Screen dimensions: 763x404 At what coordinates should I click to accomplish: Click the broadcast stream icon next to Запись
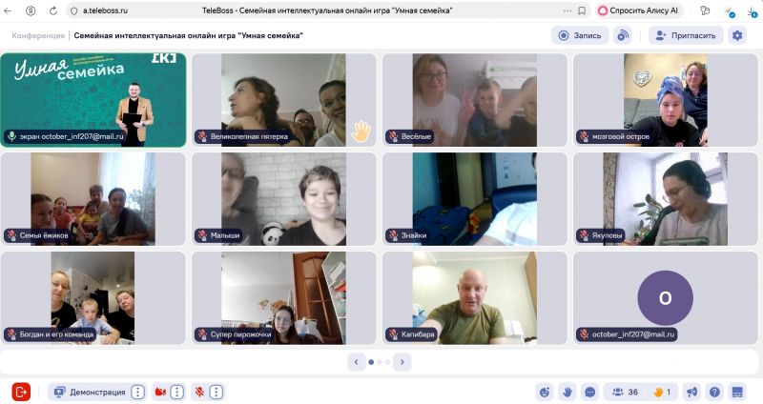pos(623,35)
